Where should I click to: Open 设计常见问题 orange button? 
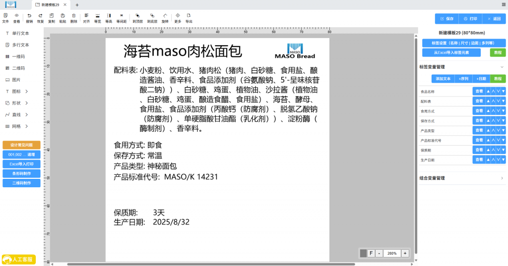(x=21, y=145)
